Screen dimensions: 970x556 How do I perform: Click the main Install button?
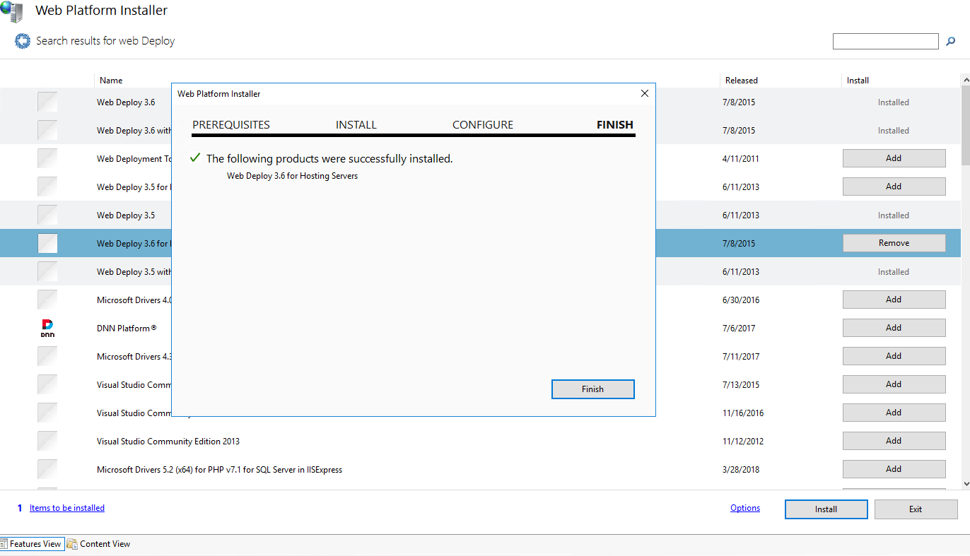pos(826,509)
